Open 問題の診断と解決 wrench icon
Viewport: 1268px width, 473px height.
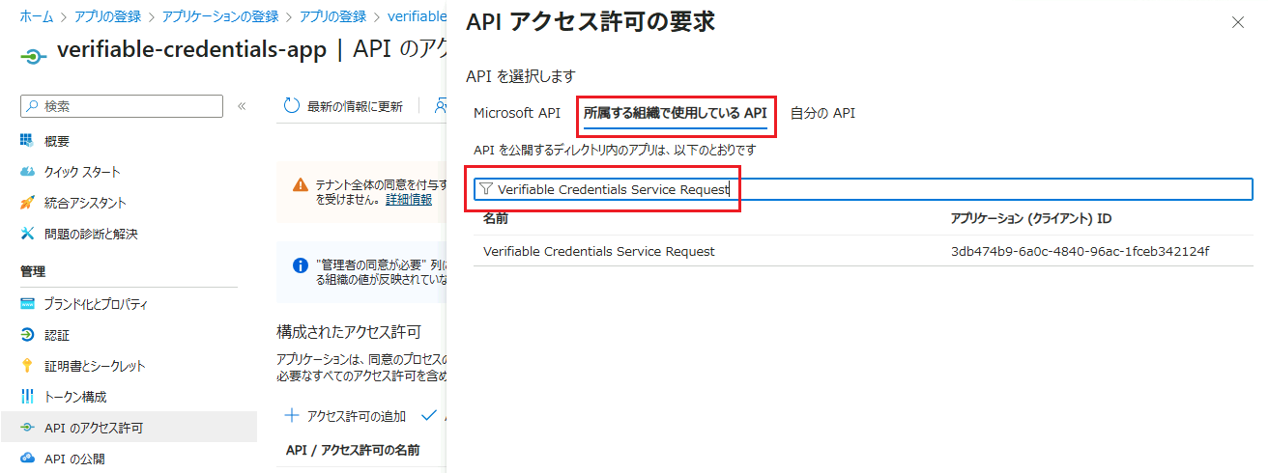[27, 234]
